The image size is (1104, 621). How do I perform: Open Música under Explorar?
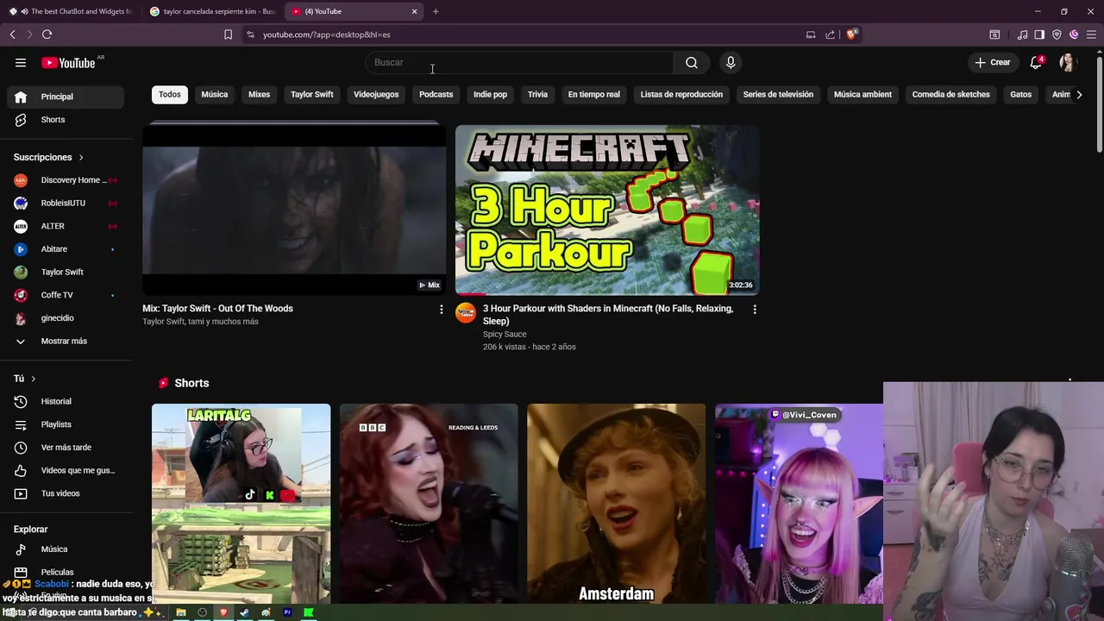coord(66,549)
